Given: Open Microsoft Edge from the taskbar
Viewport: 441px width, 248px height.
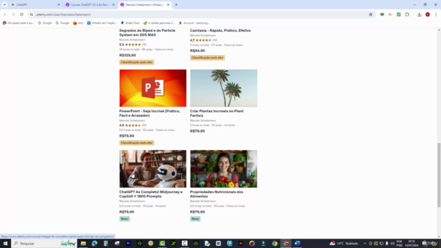Looking at the screenshot, I should [x=94, y=243].
